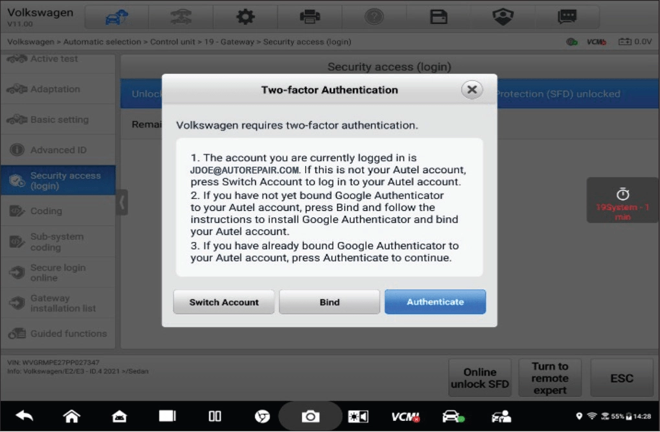The height and width of the screenshot is (432, 660).
Task: Click the 14:28 clock in status bar
Action: pos(643,416)
